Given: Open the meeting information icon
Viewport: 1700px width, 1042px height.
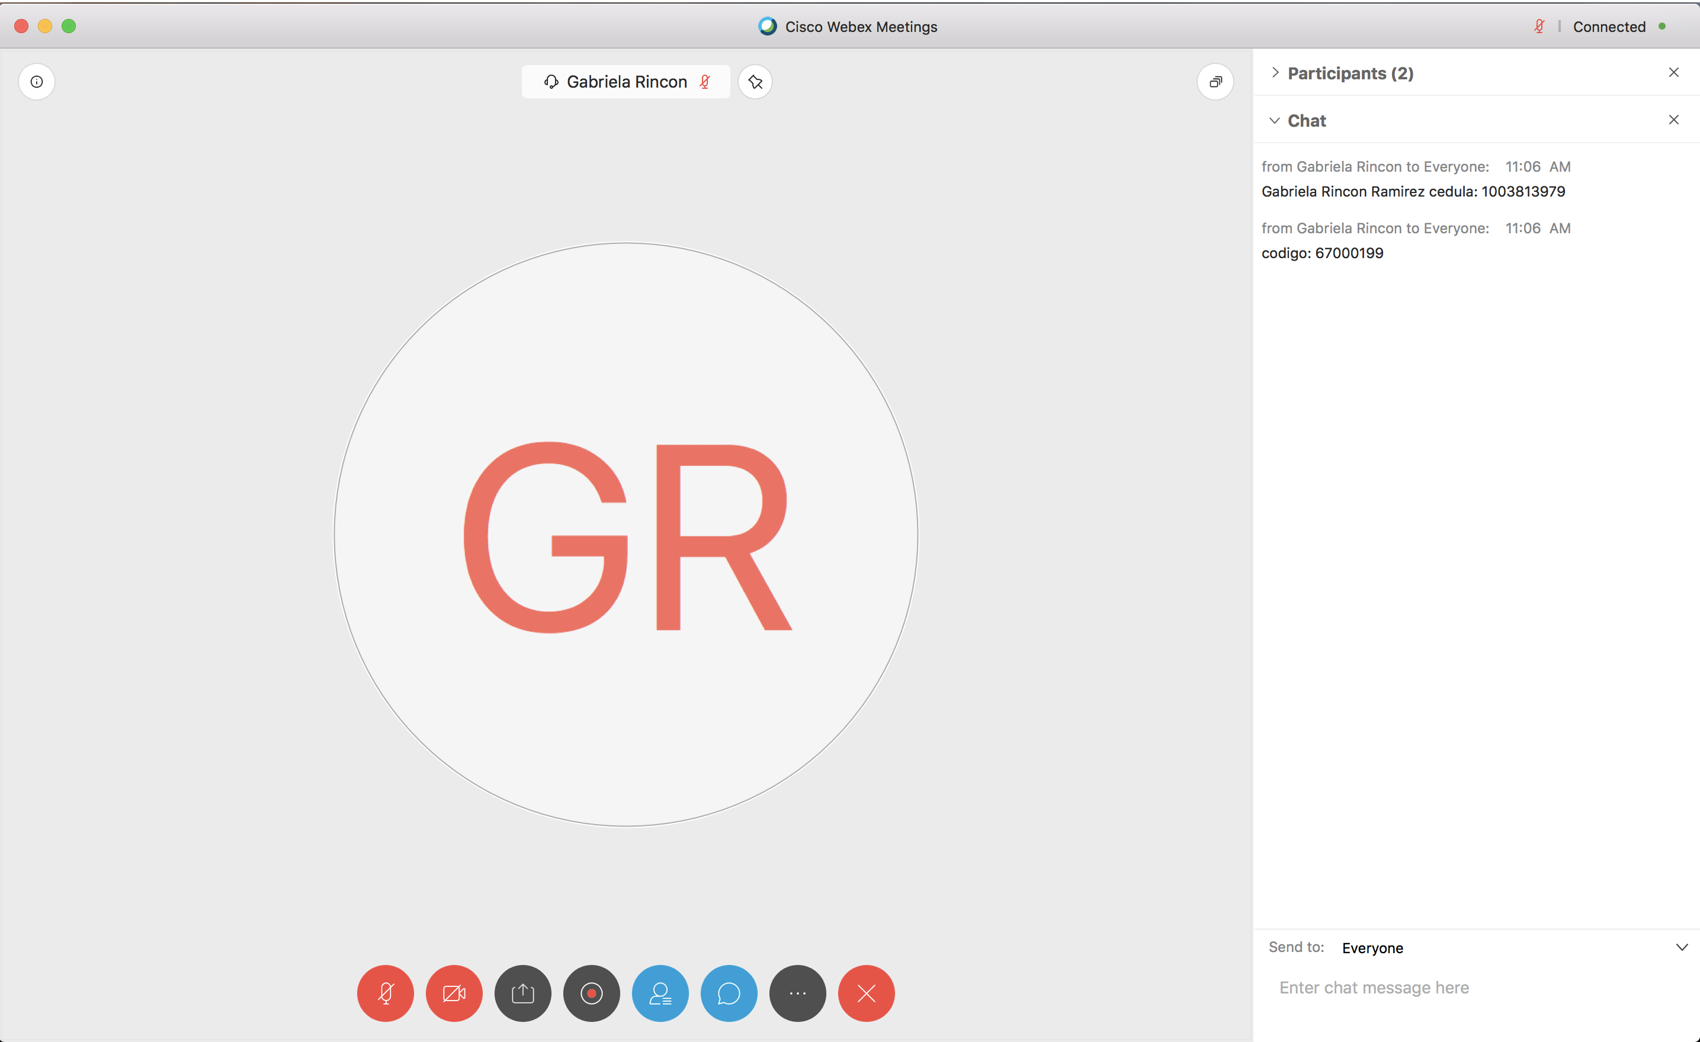Looking at the screenshot, I should click(x=37, y=81).
